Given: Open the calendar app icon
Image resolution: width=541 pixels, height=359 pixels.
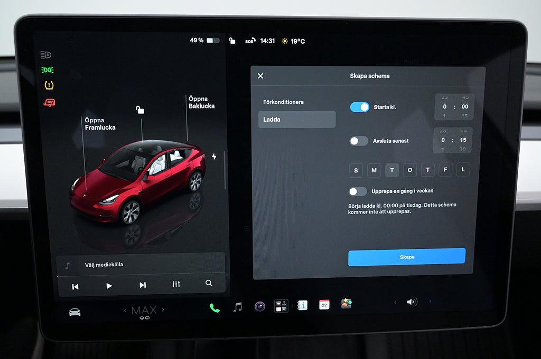Looking at the screenshot, I should 324,305.
